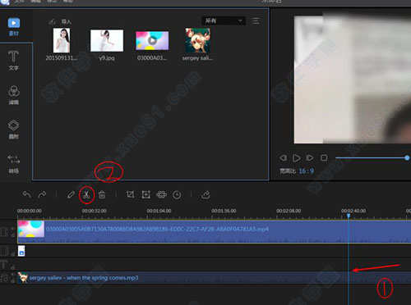Play the preview video
The width and height of the screenshot is (411, 305).
point(296,158)
